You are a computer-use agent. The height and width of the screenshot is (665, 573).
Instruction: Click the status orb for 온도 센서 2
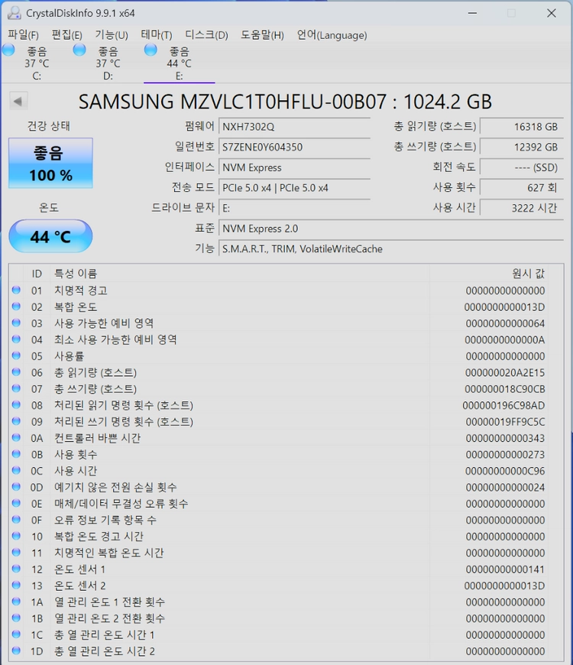pos(16,586)
